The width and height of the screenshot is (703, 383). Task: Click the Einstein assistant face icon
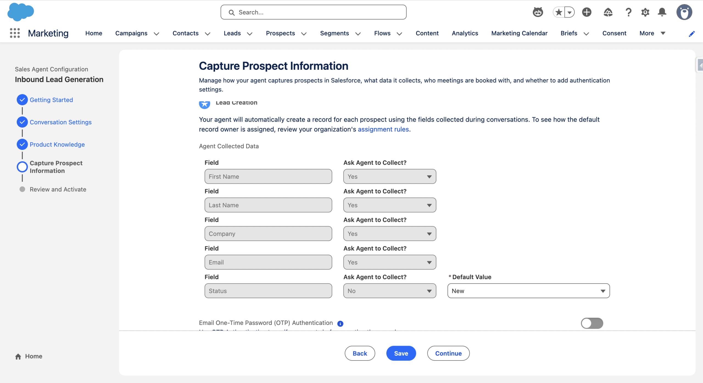click(538, 12)
